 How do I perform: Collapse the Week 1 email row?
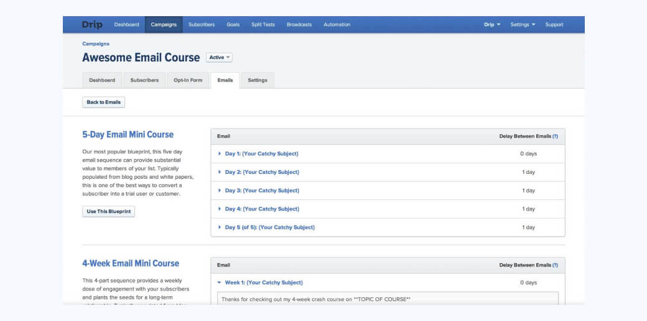tap(263, 283)
